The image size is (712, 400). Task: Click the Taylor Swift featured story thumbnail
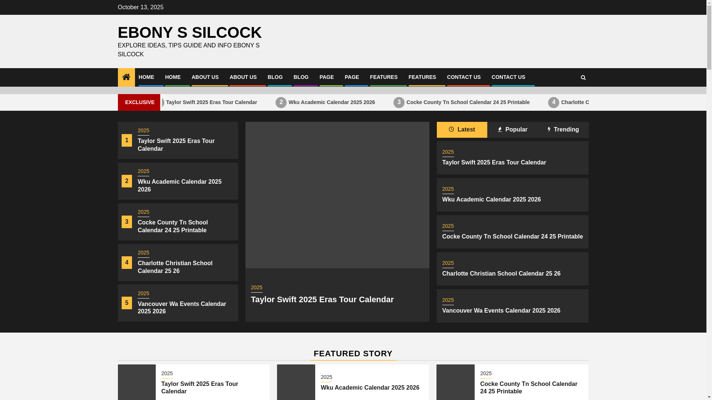coord(137,382)
